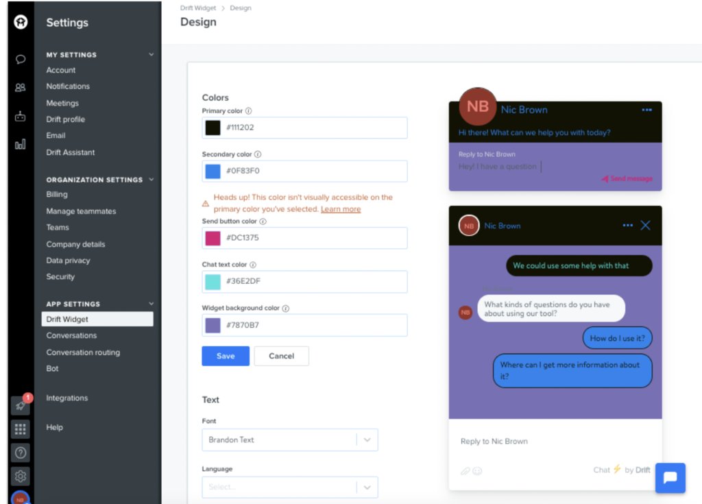This screenshot has width=702, height=504.
Task: Open Manage teammates
Action: (x=81, y=211)
